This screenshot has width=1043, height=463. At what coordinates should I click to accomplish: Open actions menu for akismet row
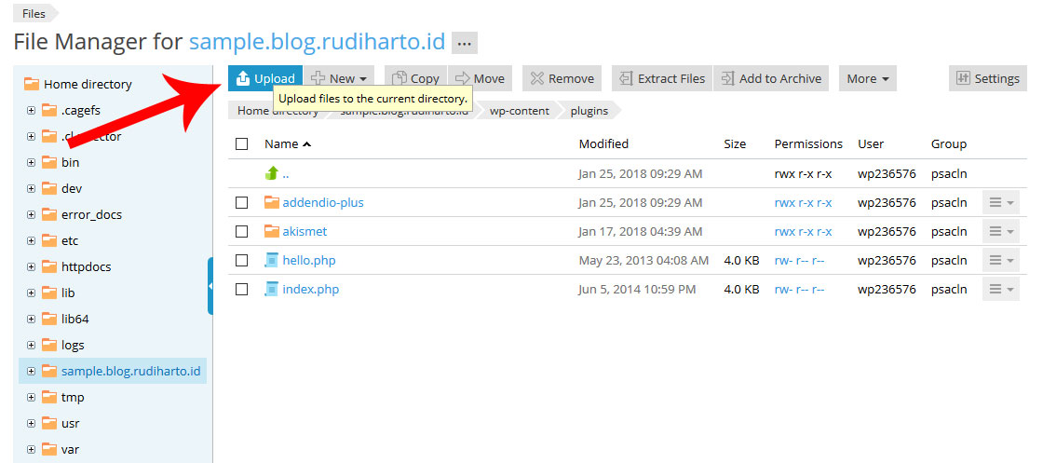pyautogui.click(x=1000, y=231)
